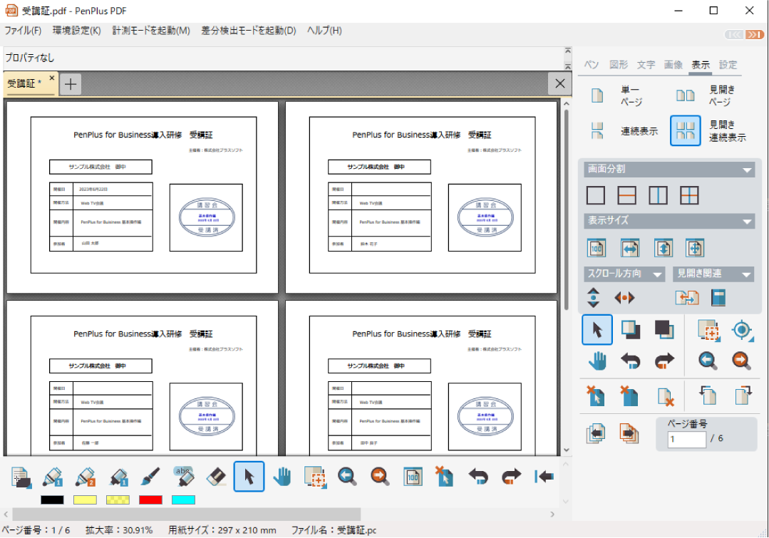The height and width of the screenshot is (538, 769).
Task: Redo using right panel arrow
Action: [x=664, y=361]
